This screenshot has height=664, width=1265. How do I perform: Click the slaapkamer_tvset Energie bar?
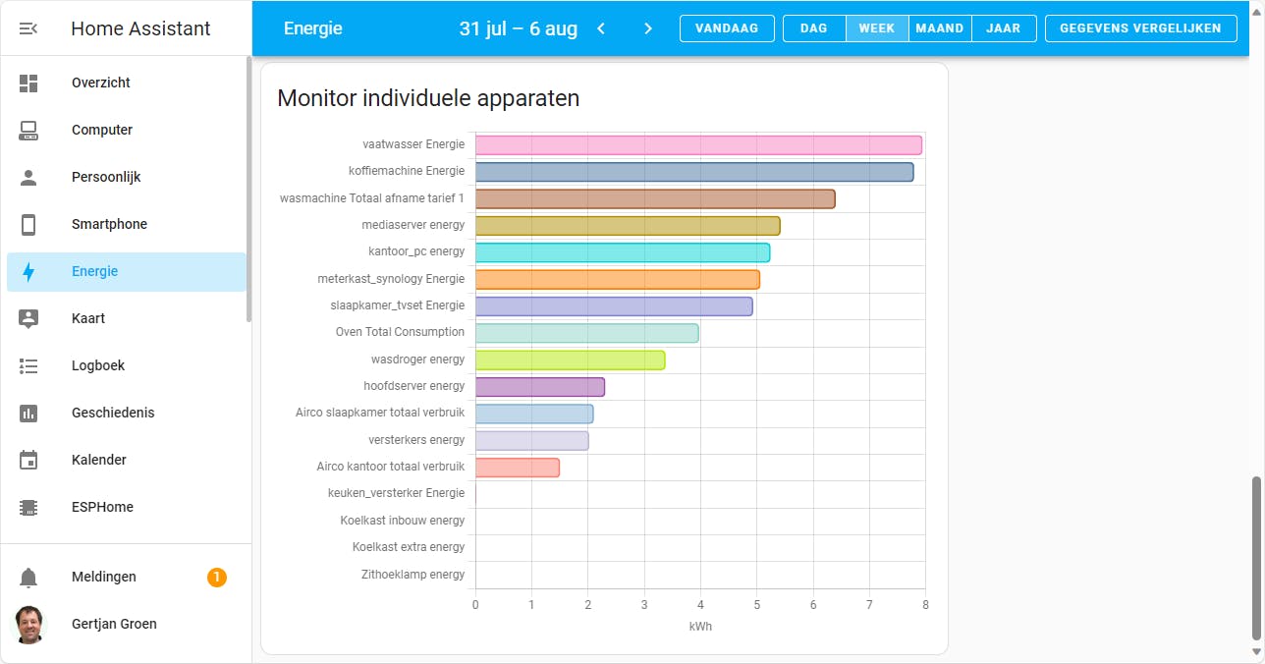click(x=614, y=306)
